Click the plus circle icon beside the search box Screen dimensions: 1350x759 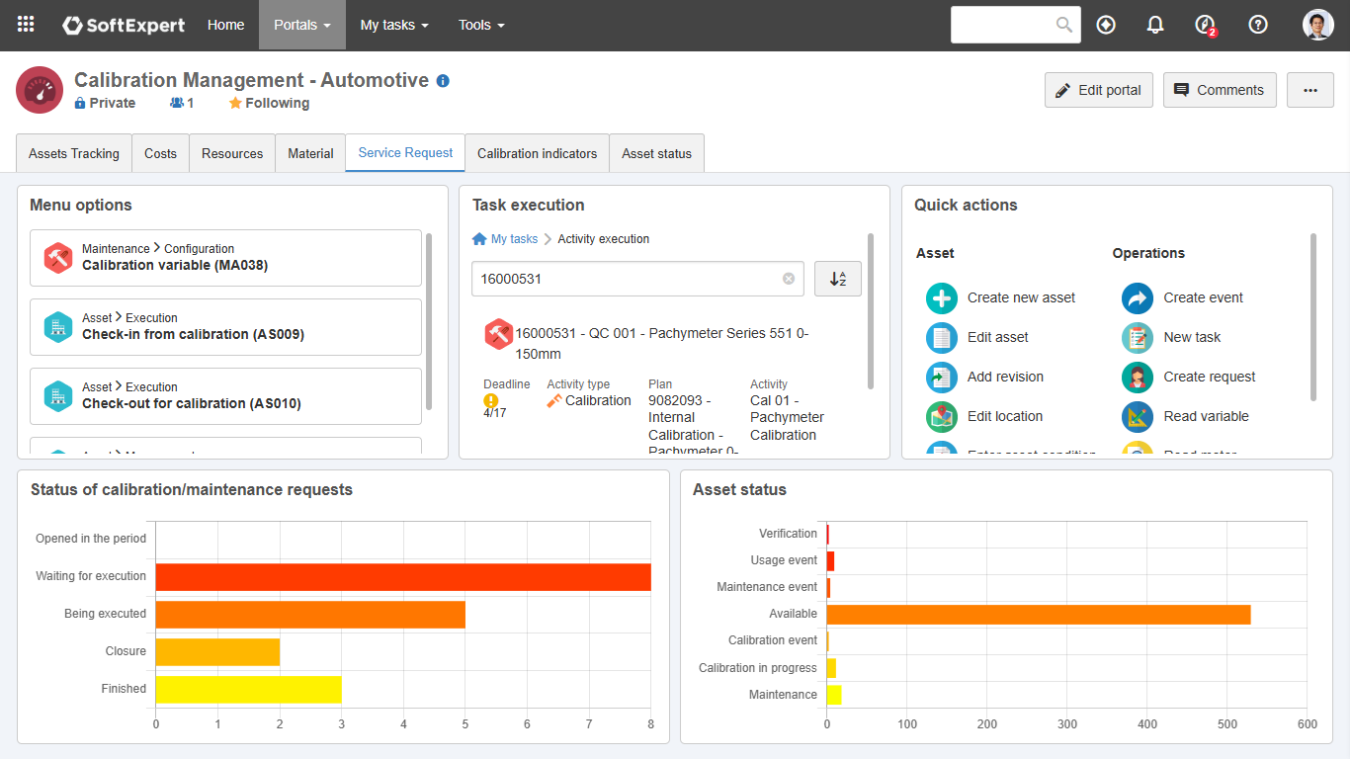click(1106, 25)
